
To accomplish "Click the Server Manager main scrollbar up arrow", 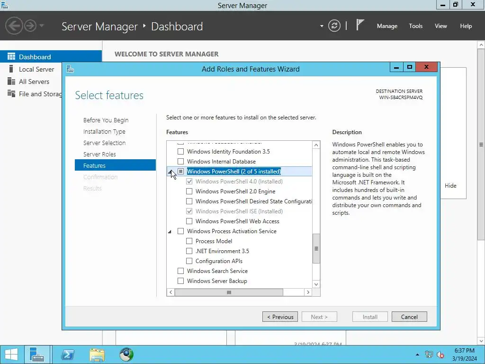I will [x=481, y=45].
